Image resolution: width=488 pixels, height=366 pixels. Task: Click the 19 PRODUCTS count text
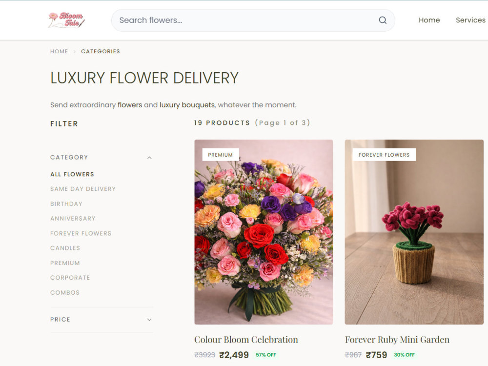222,122
